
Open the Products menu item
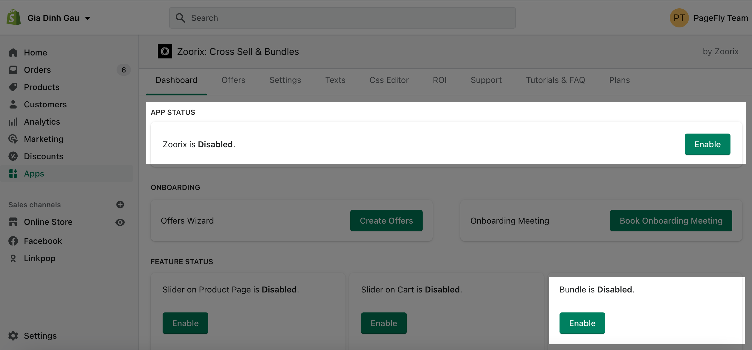(67, 87)
